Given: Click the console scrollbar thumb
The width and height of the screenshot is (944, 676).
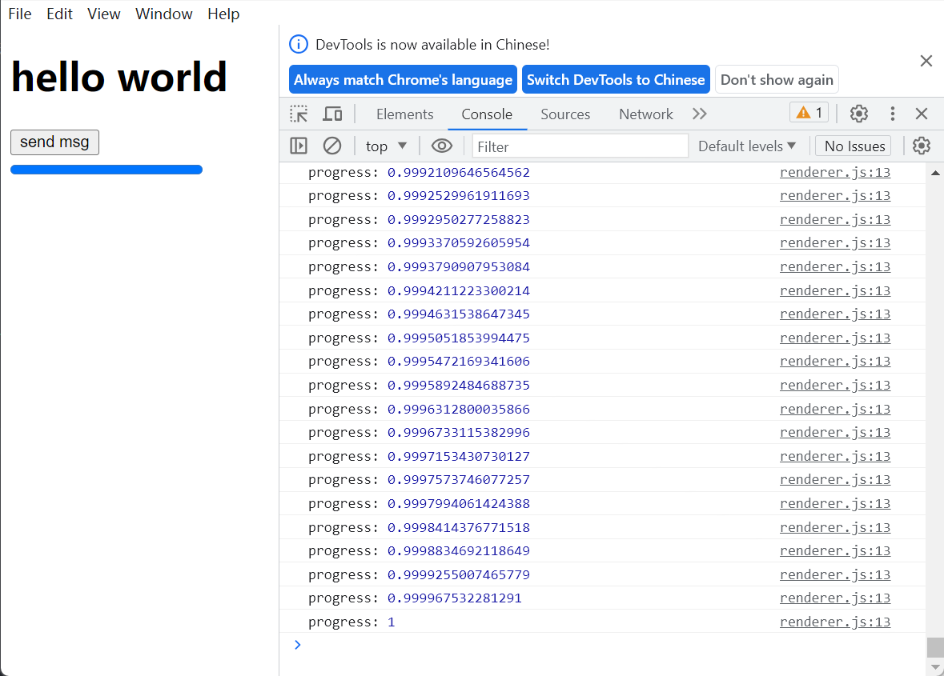Looking at the screenshot, I should (x=935, y=647).
